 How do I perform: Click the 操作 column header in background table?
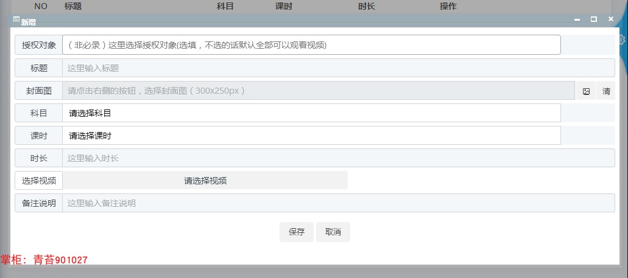click(x=448, y=6)
